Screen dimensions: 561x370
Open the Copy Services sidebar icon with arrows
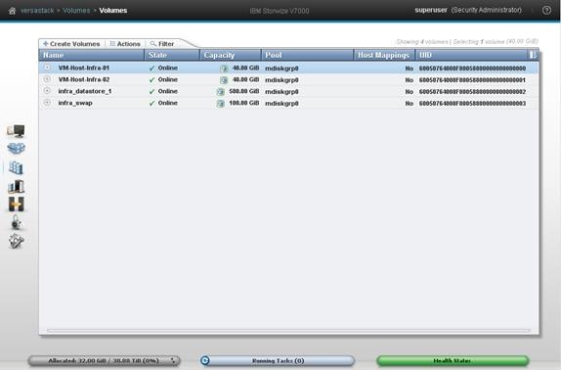click(16, 205)
